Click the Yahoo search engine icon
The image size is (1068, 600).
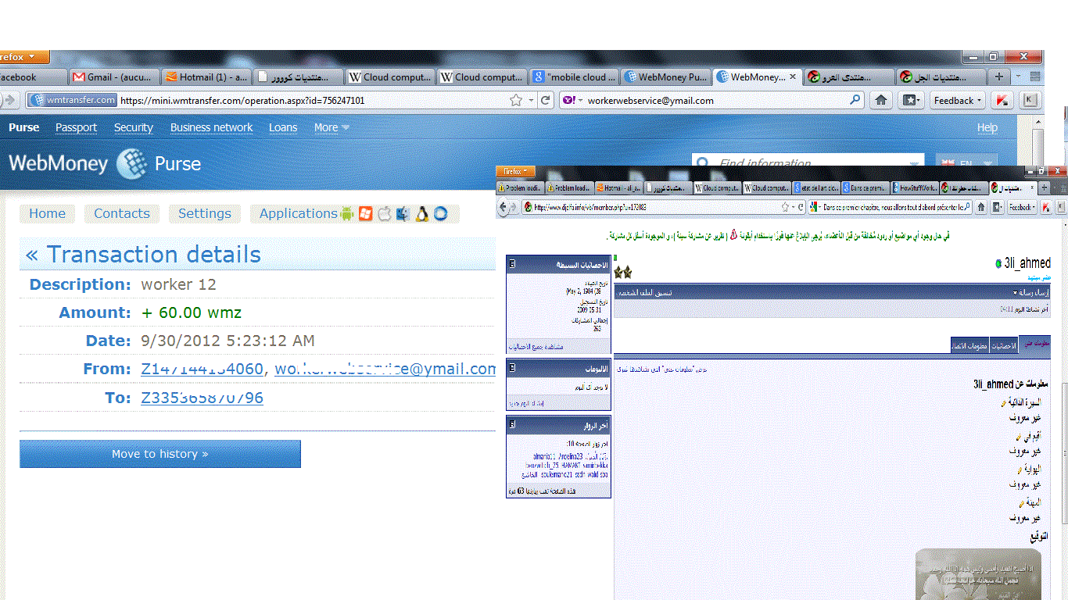tap(568, 100)
